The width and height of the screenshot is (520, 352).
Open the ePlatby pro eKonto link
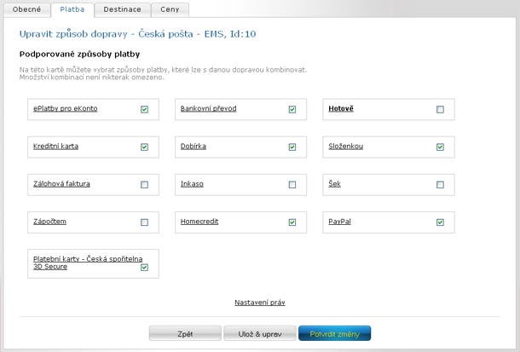(66, 108)
